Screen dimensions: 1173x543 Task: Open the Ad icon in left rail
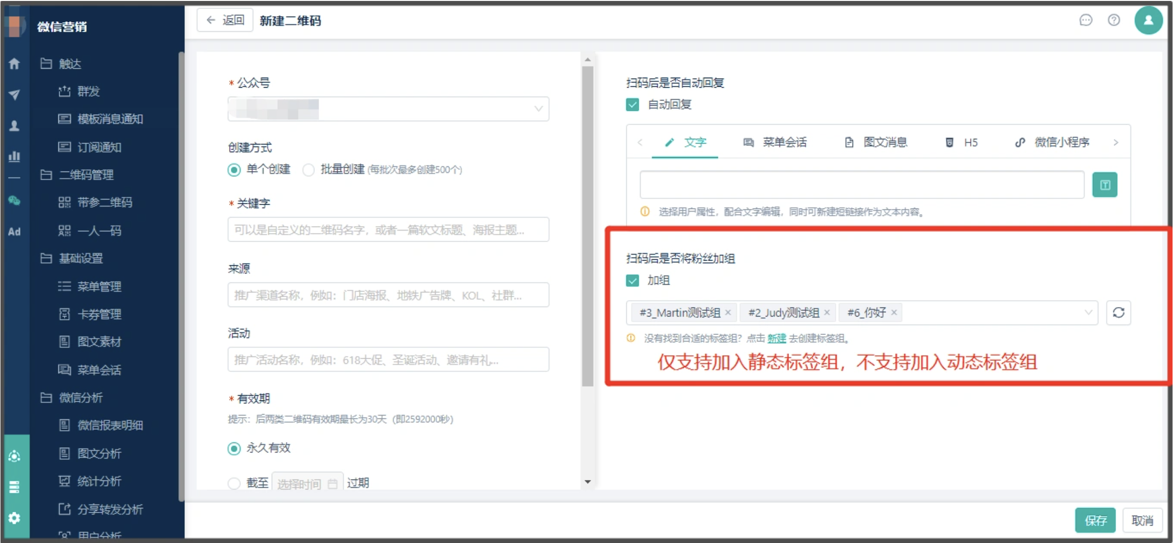(14, 232)
